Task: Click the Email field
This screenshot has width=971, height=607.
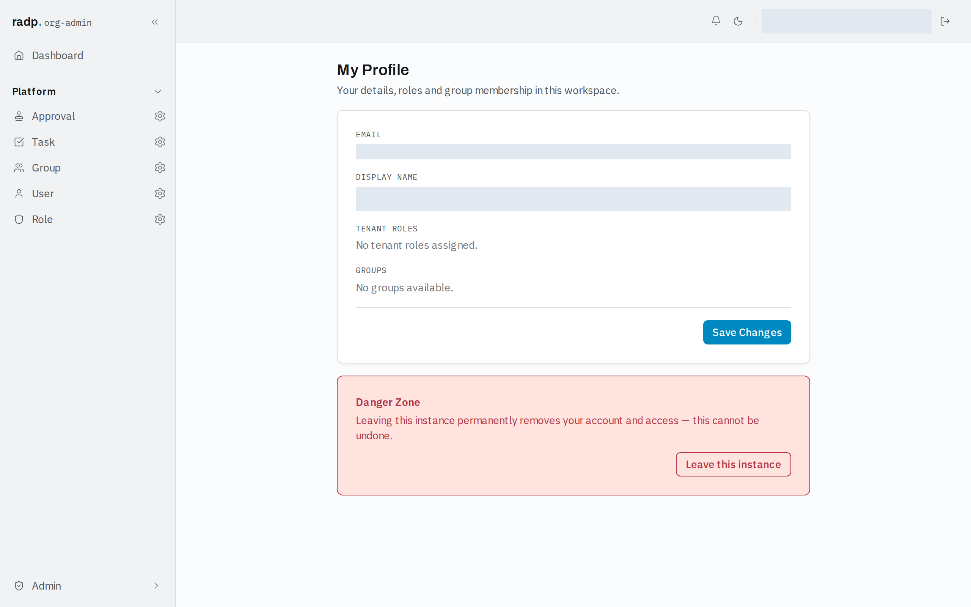Action: [x=573, y=151]
